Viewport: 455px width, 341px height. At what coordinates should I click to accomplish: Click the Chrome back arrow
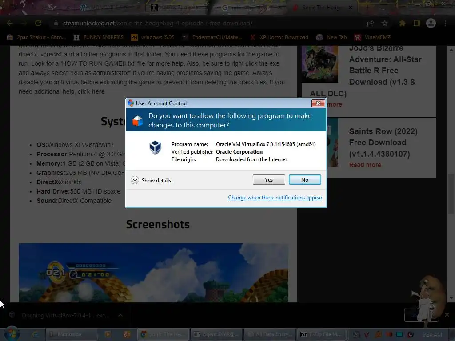10,23
